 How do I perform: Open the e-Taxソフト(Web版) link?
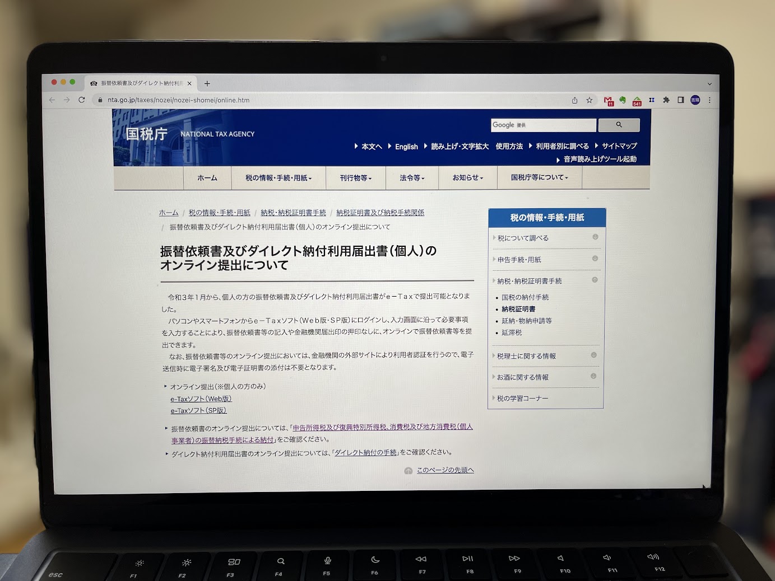[201, 399]
